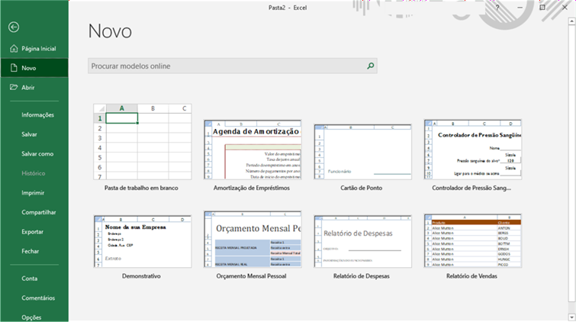
Task: Click the back arrow to exit backstage
Action: tap(14, 27)
